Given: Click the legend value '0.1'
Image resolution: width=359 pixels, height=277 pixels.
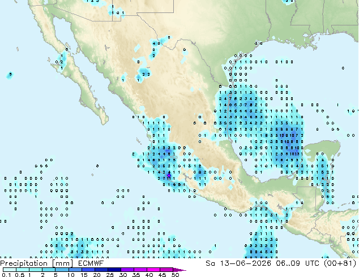Looking at the screenshot, I should click(x=6, y=275).
